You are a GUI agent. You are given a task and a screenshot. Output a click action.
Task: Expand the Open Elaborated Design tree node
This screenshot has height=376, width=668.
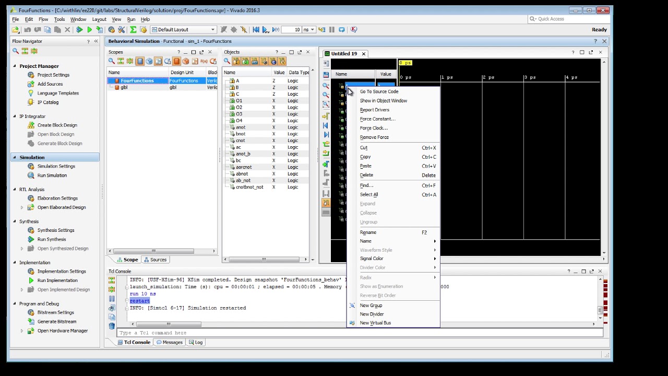[22, 207]
